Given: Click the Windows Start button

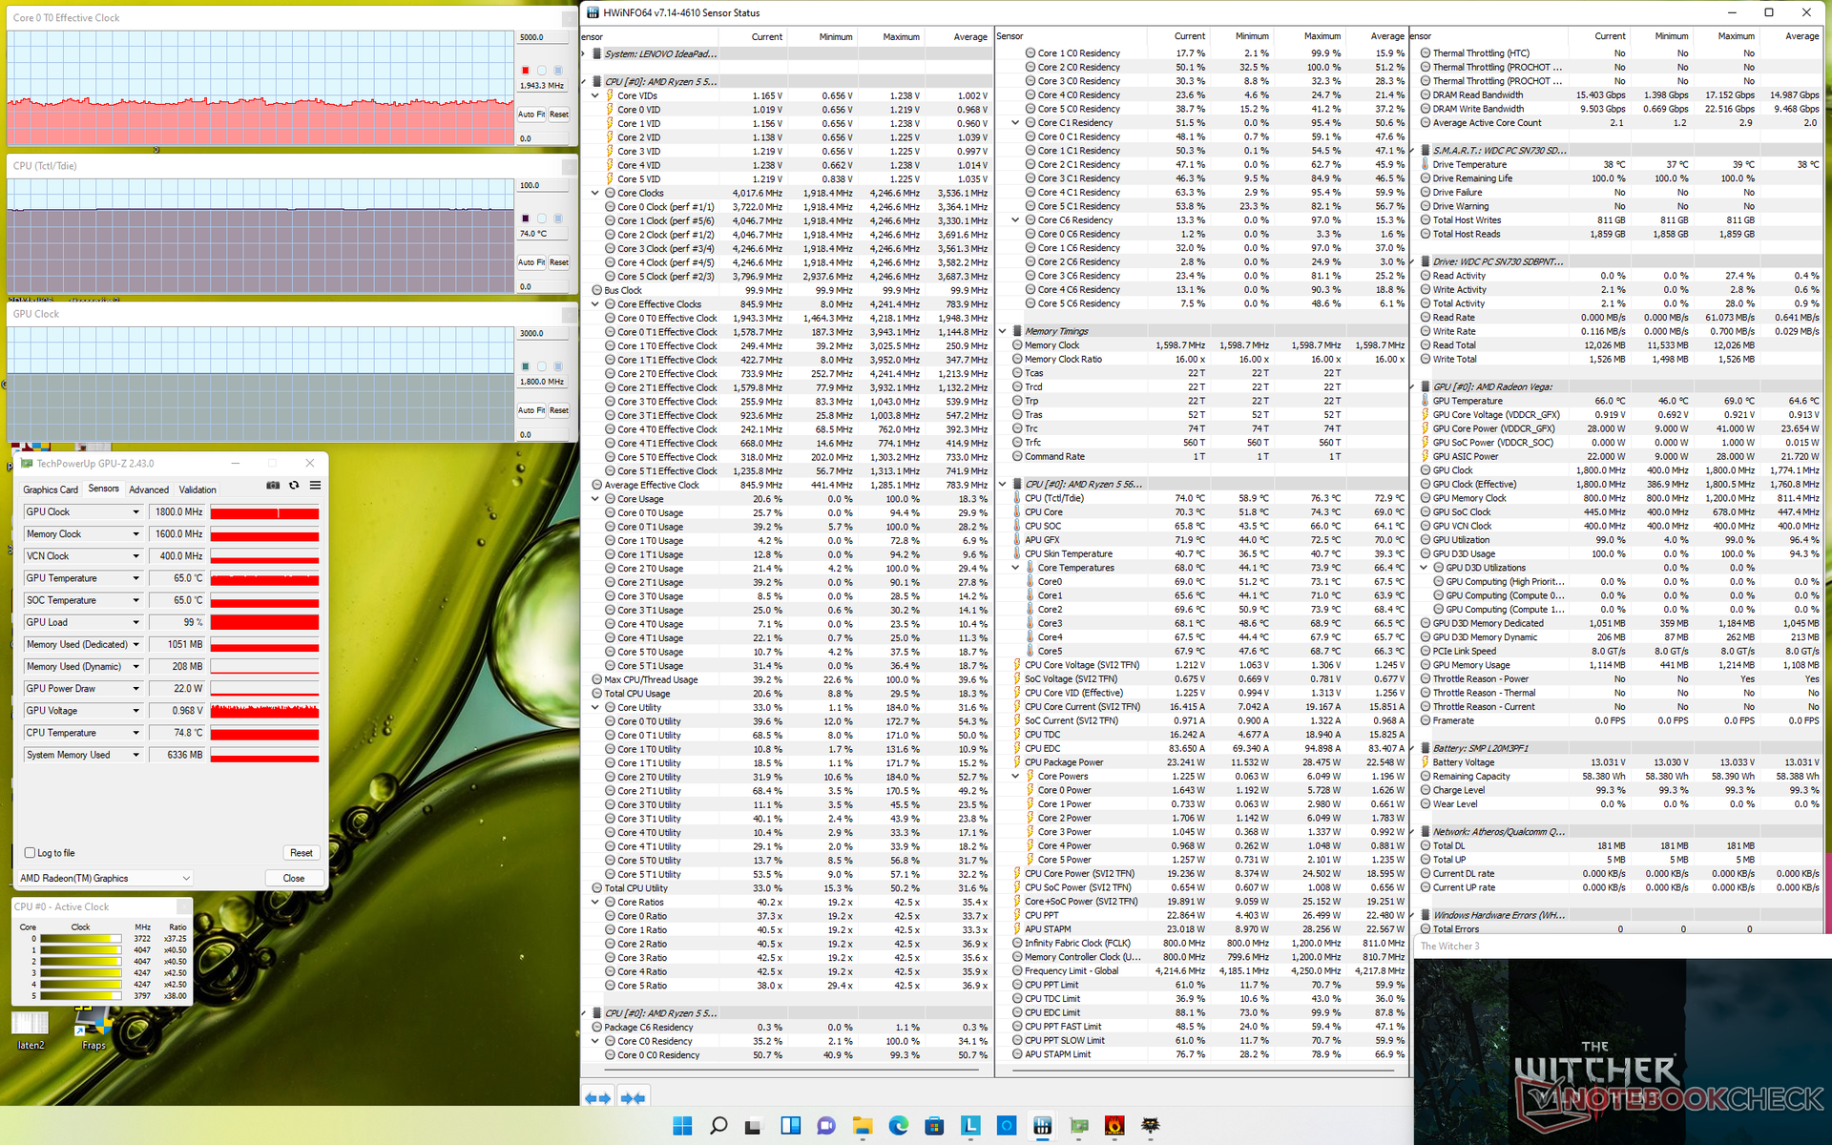Looking at the screenshot, I should 682,1126.
